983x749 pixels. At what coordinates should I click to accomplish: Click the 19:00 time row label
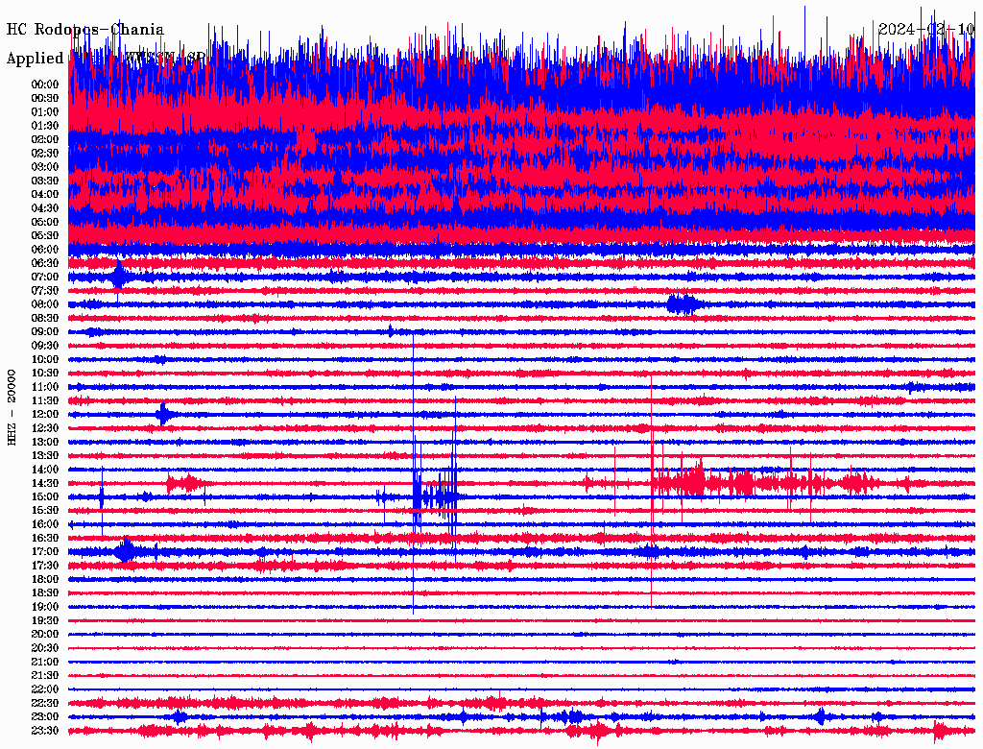click(x=45, y=607)
